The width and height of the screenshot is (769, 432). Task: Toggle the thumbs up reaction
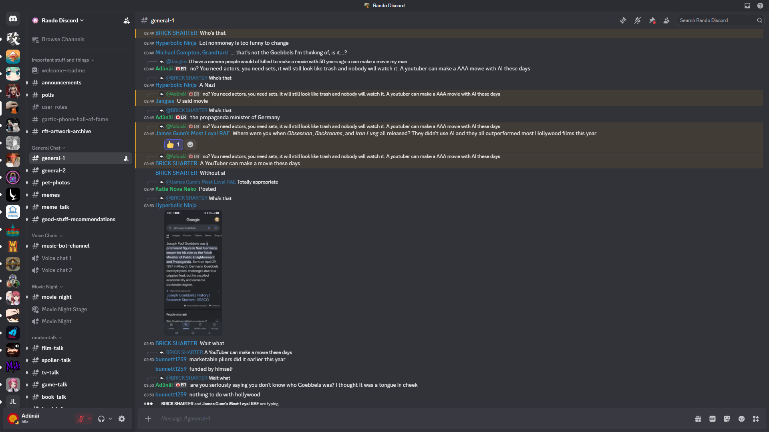pos(173,144)
